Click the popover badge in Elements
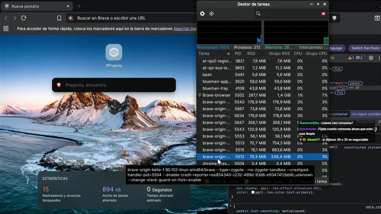 tap(355, 83)
